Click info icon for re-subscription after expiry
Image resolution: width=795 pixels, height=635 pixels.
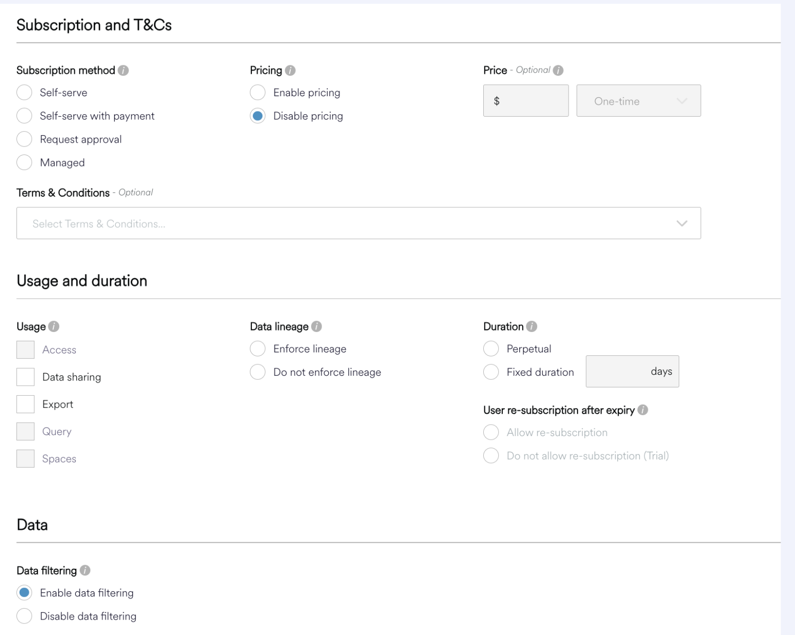point(643,410)
